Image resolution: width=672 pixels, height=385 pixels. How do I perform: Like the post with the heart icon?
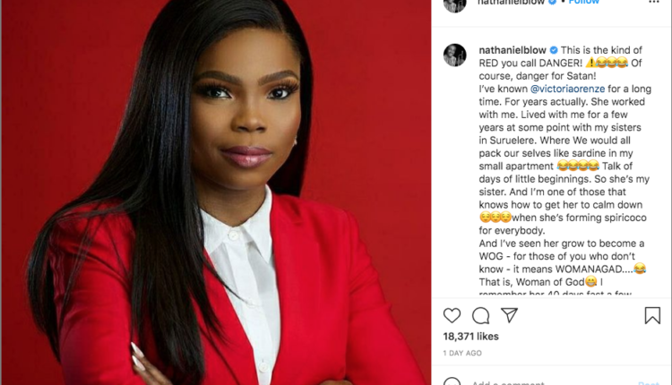[x=452, y=316]
